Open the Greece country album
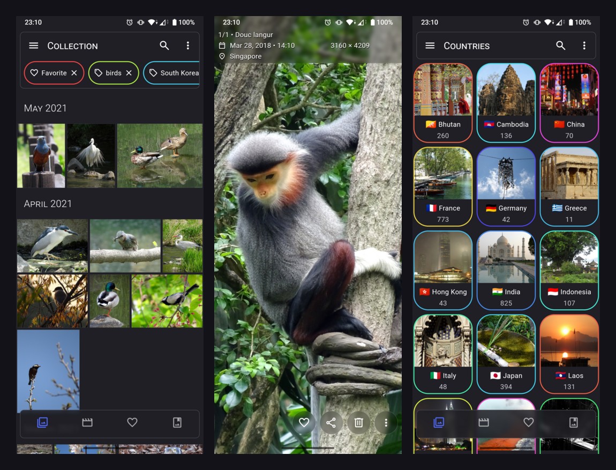 click(569, 186)
